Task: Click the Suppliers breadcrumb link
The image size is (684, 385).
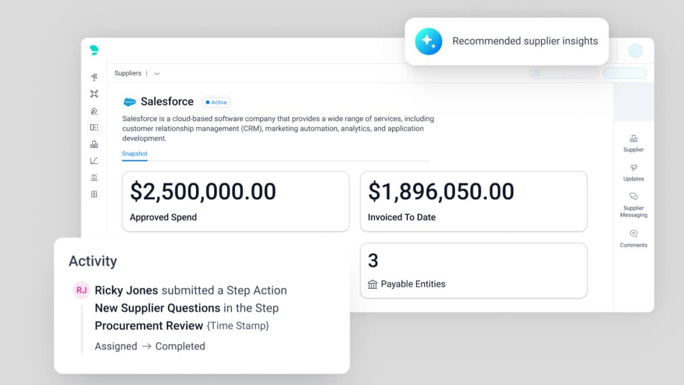Action: (128, 73)
